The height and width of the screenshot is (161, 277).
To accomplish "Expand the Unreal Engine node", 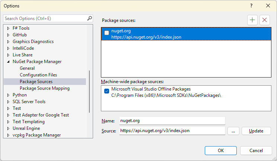I will point(8,128).
